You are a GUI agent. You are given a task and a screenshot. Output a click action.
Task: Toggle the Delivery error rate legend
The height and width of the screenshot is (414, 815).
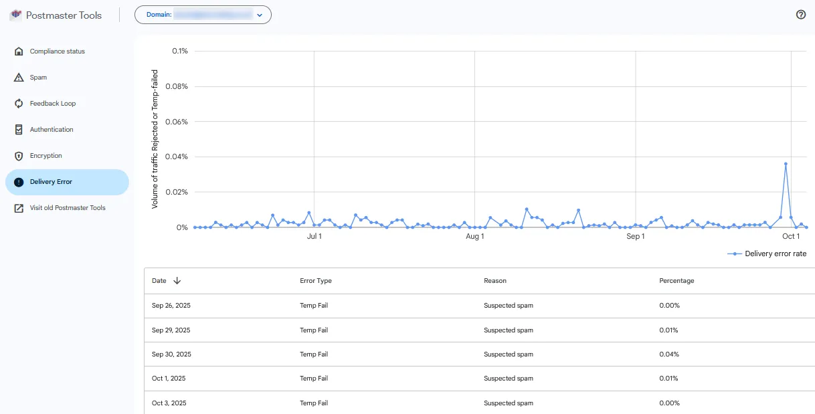[x=768, y=254]
